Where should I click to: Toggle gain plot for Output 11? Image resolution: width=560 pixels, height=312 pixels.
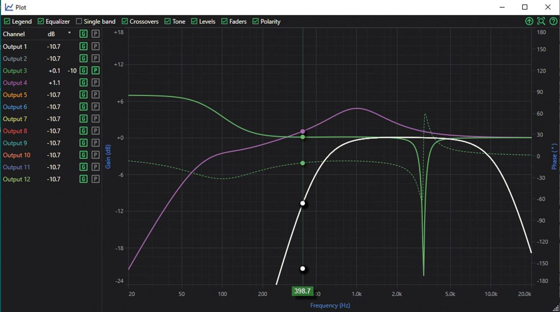(84, 167)
